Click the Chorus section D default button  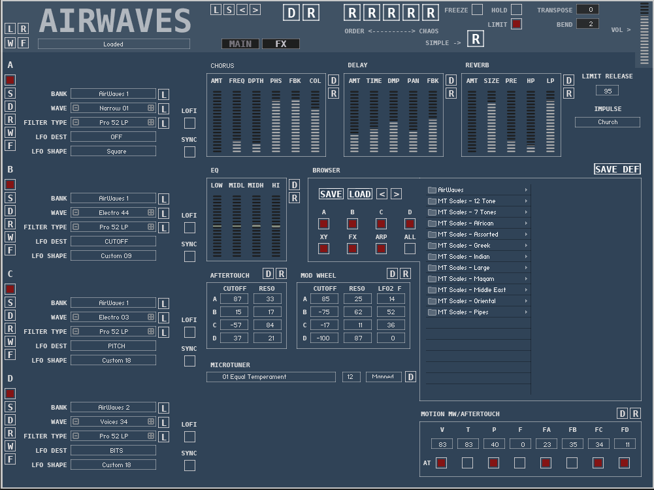click(x=333, y=80)
